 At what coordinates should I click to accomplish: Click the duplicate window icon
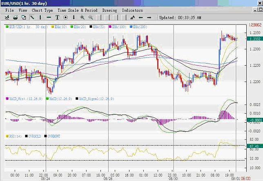[x=24, y=18]
